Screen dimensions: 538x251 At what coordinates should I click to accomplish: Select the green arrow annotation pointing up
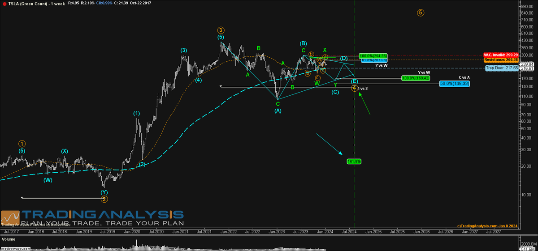[x=365, y=103]
